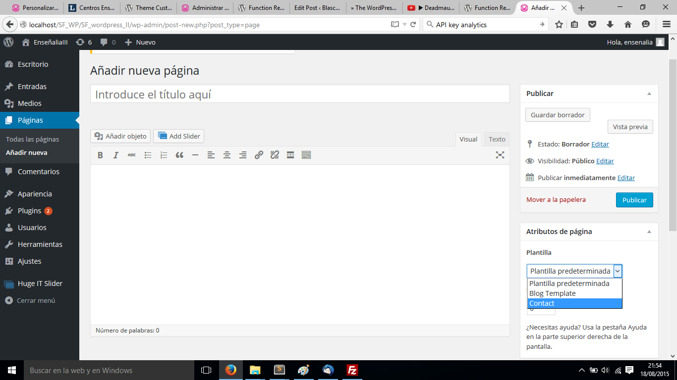Viewport: 677px width, 380px height.
Task: Open Firefox downloads arrow
Action: (610, 25)
